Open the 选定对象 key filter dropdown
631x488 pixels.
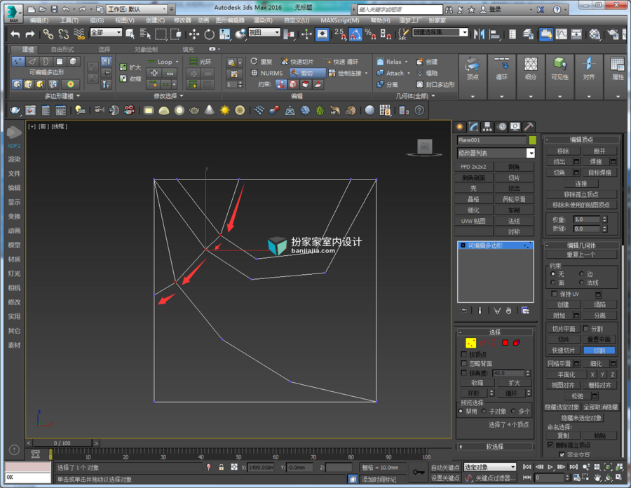click(x=490, y=467)
